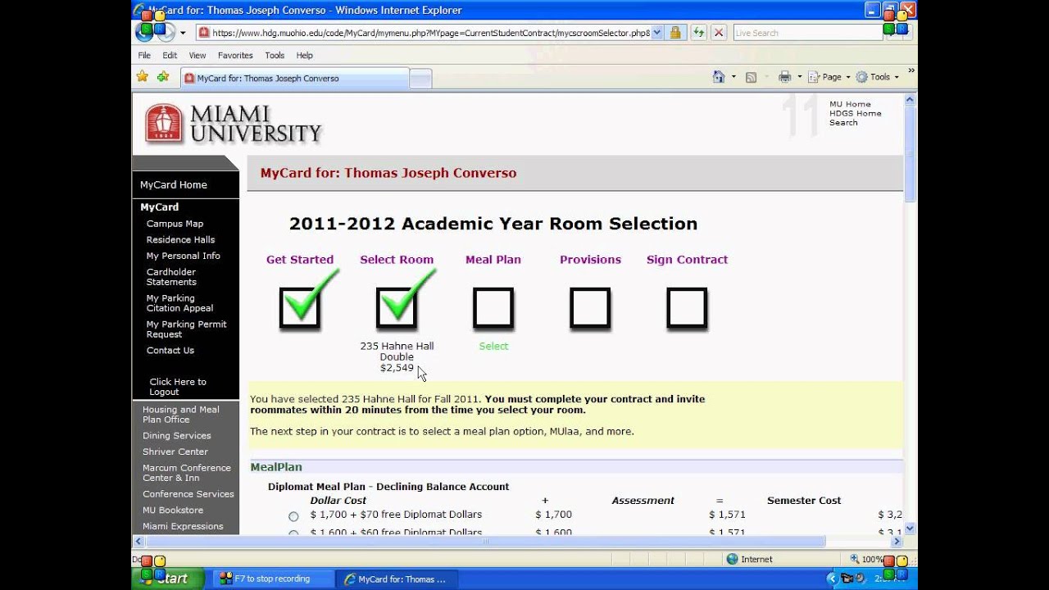The height and width of the screenshot is (590, 1049).
Task: Click the Favorites Center star icon
Action: point(142,76)
